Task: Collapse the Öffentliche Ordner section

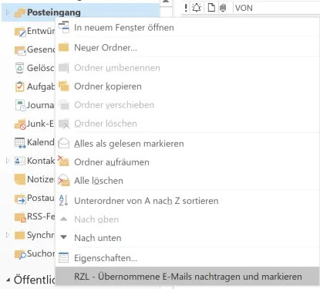Action: [8, 280]
